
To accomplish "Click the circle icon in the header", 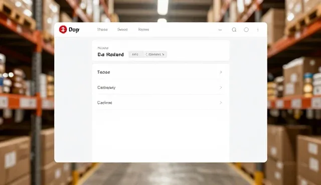I will click(246, 30).
